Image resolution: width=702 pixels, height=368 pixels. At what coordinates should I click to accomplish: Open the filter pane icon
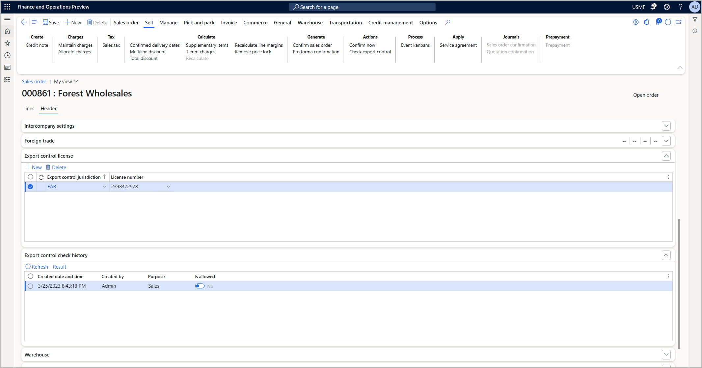[x=695, y=20]
